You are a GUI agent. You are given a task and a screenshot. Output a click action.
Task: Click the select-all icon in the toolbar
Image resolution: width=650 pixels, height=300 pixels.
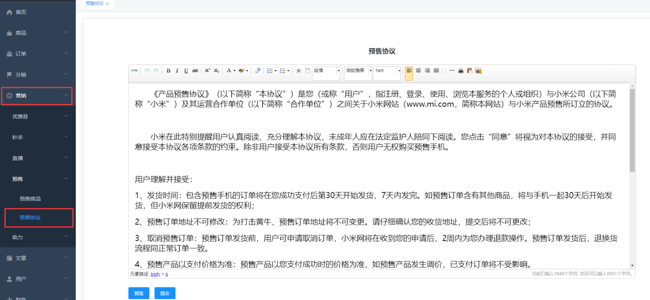pos(298,71)
